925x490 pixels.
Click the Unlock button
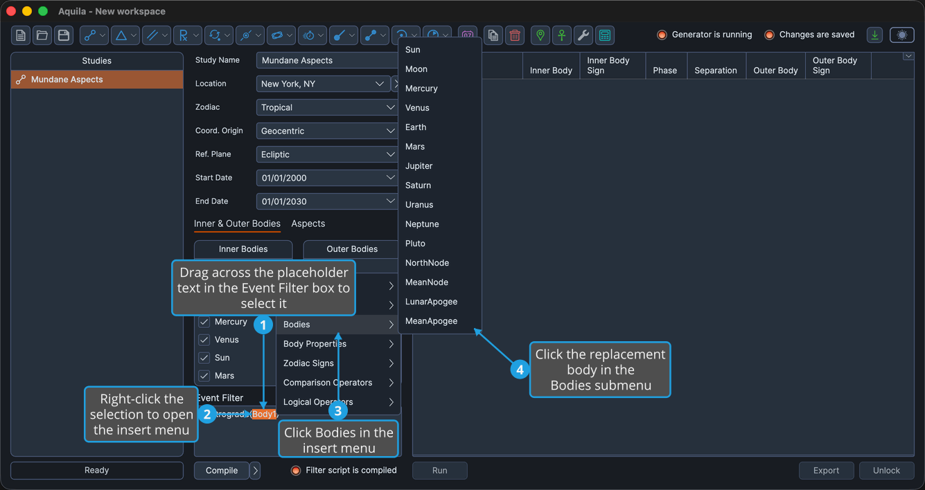click(887, 471)
